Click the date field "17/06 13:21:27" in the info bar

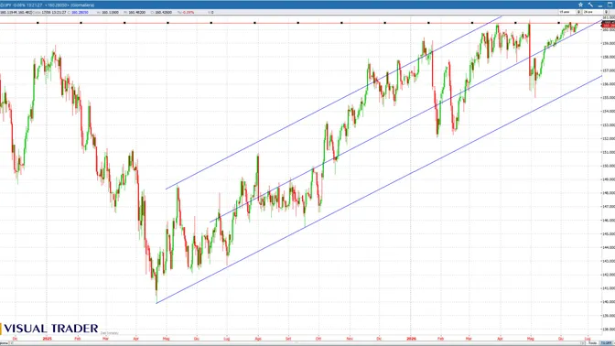point(54,13)
